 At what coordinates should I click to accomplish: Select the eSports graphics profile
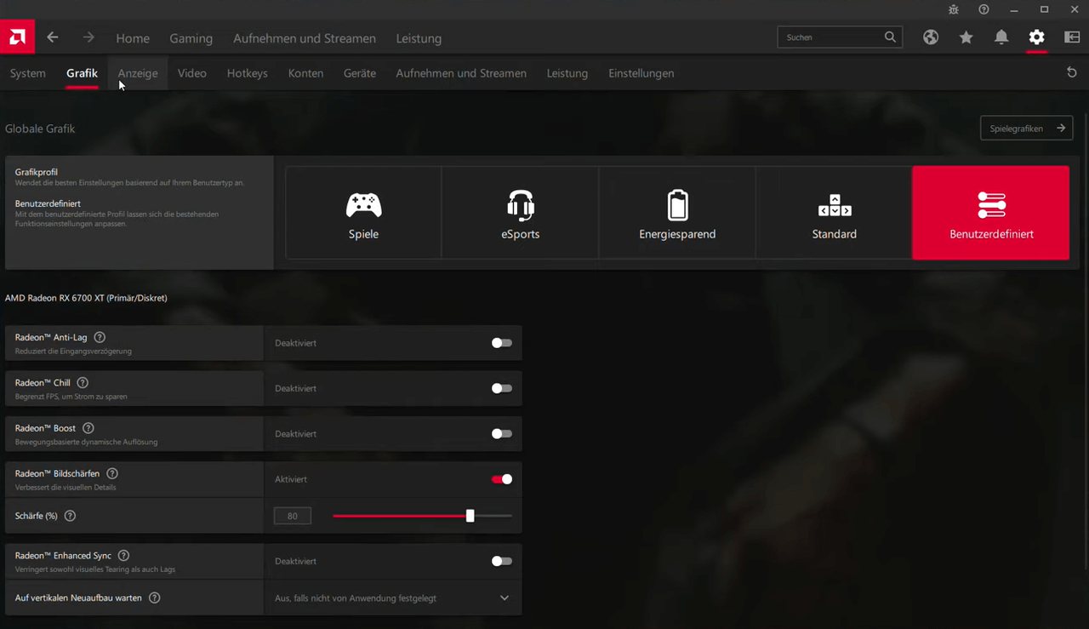(520, 212)
